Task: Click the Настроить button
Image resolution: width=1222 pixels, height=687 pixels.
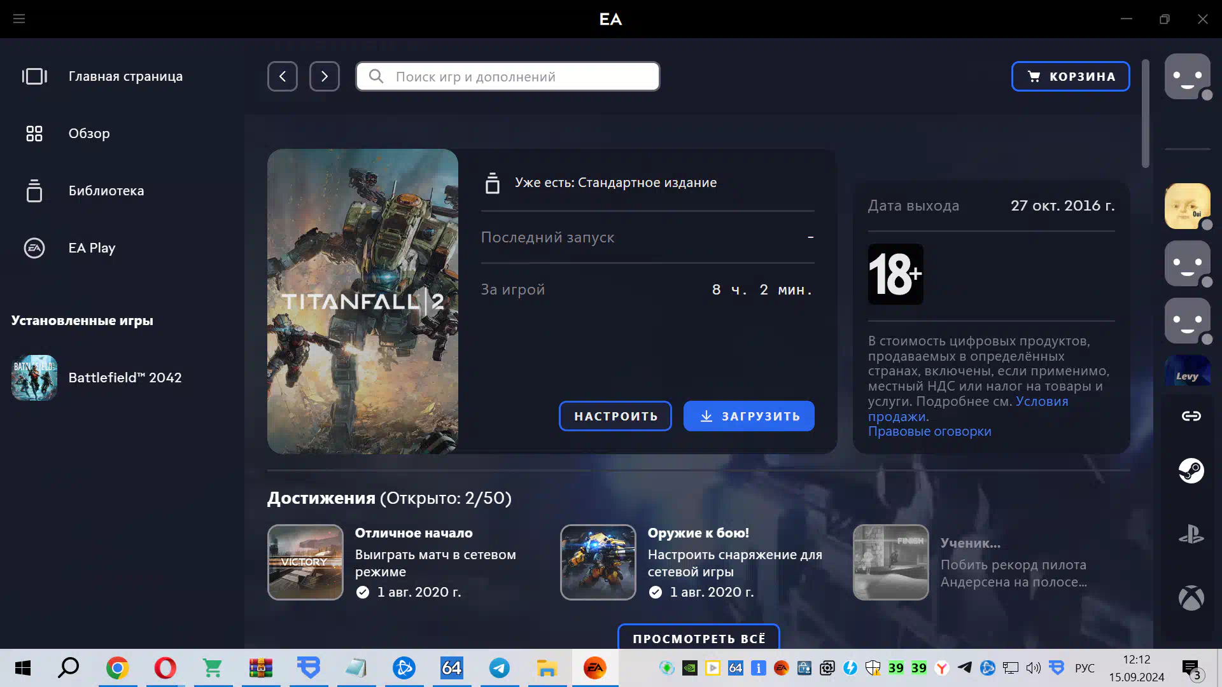Action: point(615,416)
